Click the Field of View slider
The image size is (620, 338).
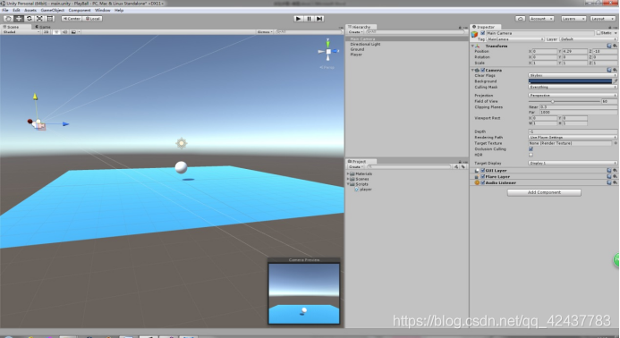565,102
